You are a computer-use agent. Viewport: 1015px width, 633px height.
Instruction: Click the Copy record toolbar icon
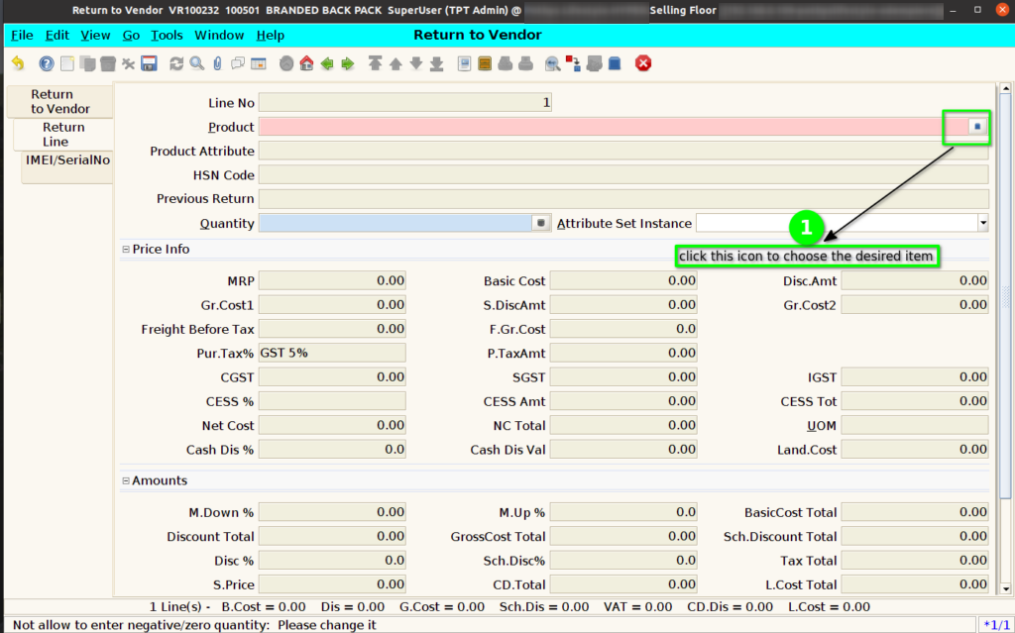(x=87, y=63)
